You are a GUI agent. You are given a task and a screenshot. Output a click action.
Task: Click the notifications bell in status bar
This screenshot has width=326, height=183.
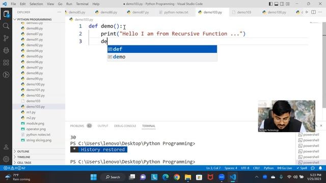click(x=320, y=168)
